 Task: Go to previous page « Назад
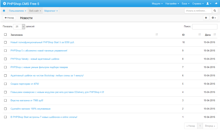[191, 126]
